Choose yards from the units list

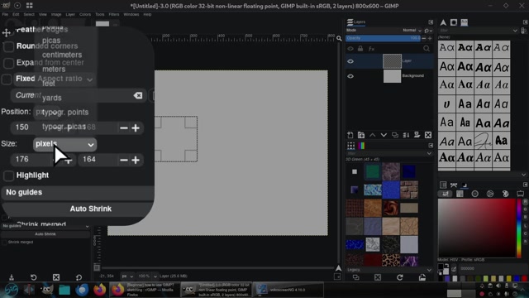point(52,98)
